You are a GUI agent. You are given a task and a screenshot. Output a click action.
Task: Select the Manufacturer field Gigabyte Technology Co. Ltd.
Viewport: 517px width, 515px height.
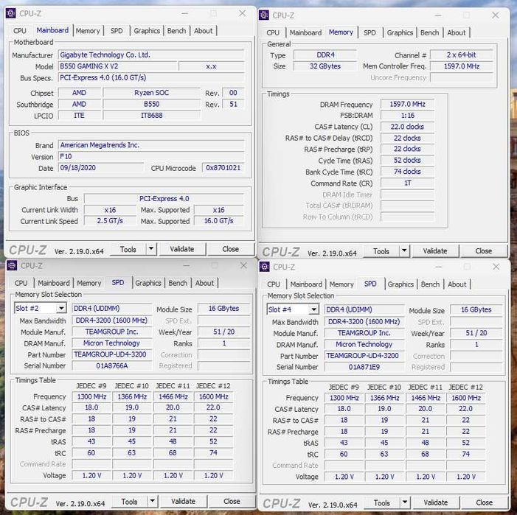[x=151, y=55]
